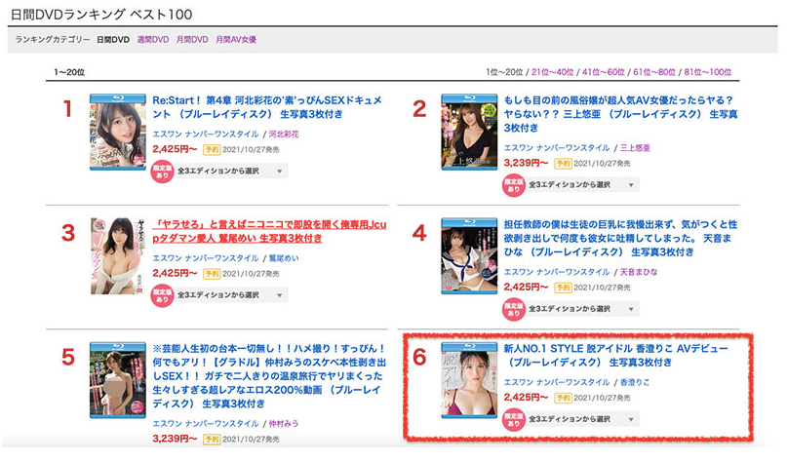Click the 鷲尾めい actress link
This screenshot has height=462, width=787.
coord(284,258)
